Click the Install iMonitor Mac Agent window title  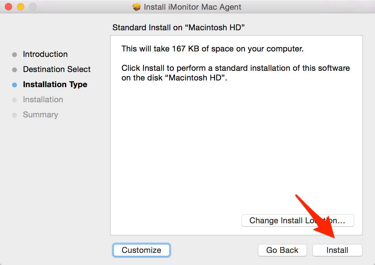pyautogui.click(x=193, y=7)
